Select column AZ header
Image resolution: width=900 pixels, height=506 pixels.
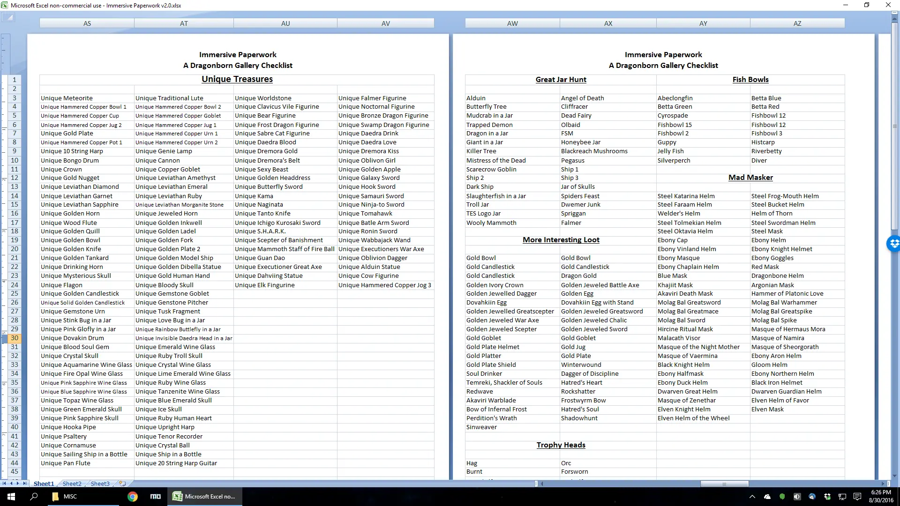click(x=797, y=23)
